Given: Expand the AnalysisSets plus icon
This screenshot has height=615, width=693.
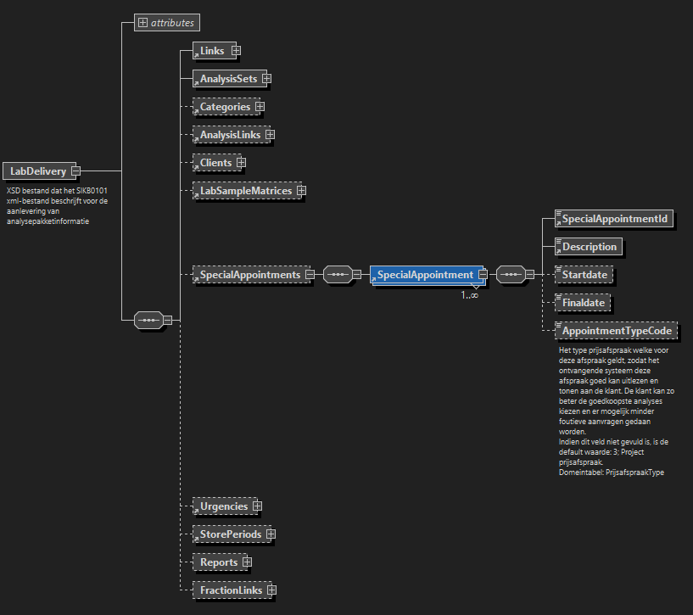Looking at the screenshot, I should 266,79.
